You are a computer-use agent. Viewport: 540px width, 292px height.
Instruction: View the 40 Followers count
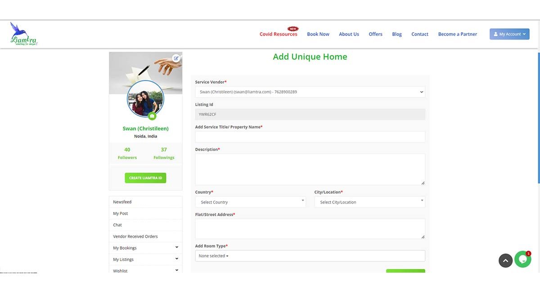tap(127, 153)
